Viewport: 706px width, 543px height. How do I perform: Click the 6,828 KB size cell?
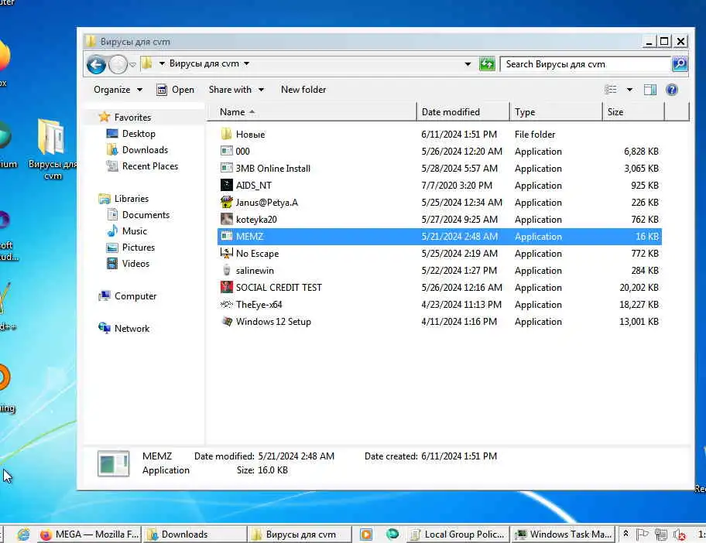(641, 151)
